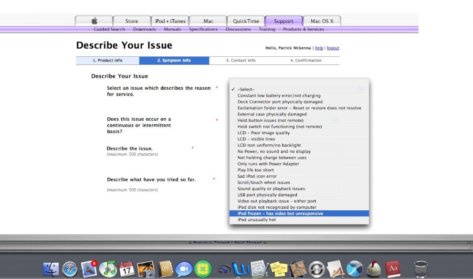Launch Microsoft Word from the Dock

coord(241,269)
